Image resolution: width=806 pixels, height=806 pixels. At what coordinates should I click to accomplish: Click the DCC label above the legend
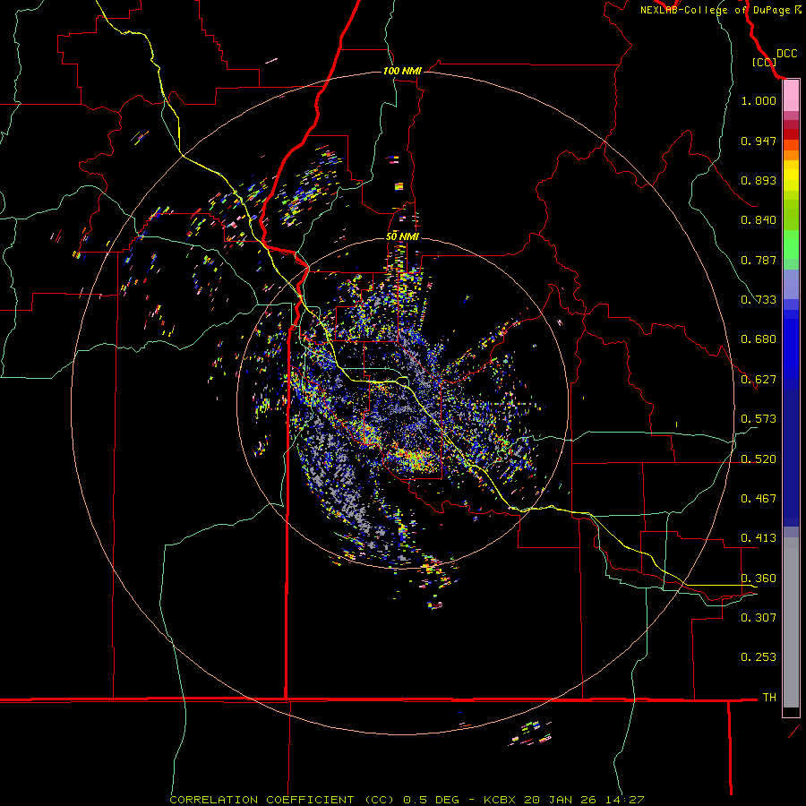786,54
